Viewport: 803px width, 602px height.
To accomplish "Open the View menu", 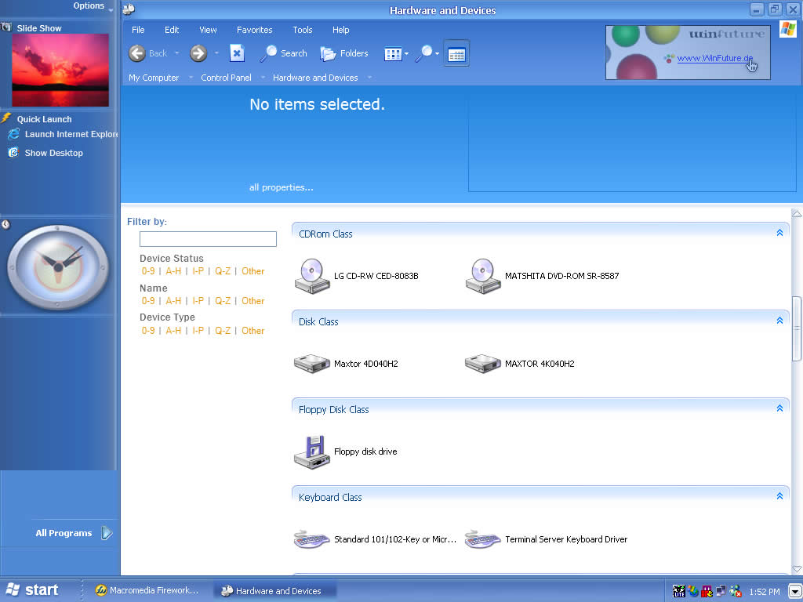I will coord(208,30).
